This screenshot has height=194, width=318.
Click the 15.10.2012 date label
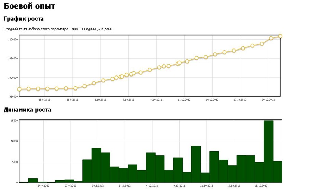(234, 186)
